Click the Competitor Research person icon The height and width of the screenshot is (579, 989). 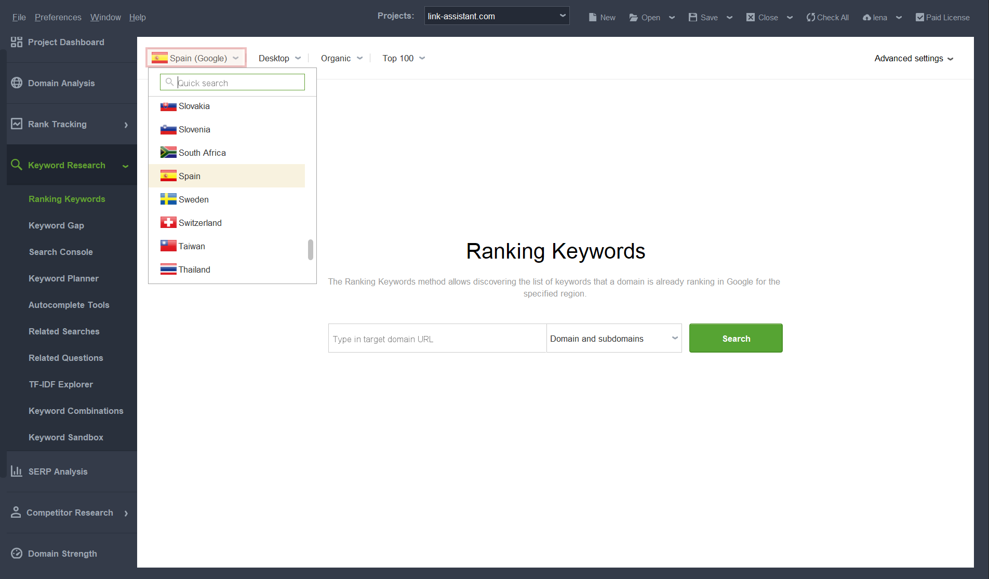(16, 513)
